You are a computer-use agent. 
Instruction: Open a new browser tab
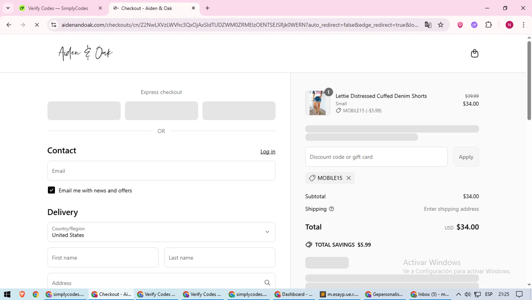click(207, 8)
